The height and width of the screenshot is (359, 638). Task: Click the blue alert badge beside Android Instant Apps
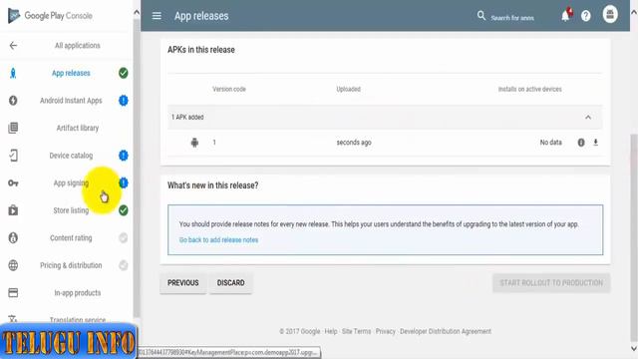pos(124,101)
